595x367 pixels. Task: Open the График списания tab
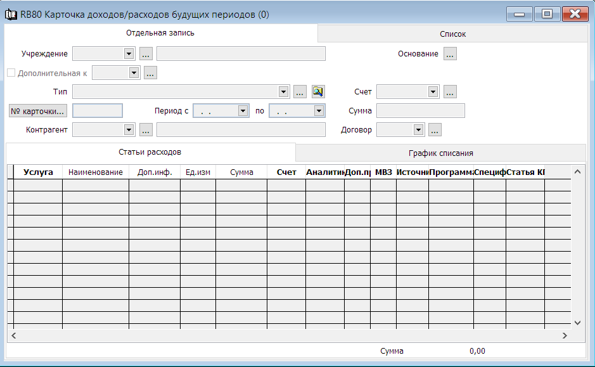[440, 153]
